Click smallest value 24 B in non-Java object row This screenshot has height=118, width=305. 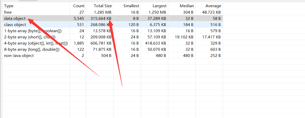tap(134, 56)
